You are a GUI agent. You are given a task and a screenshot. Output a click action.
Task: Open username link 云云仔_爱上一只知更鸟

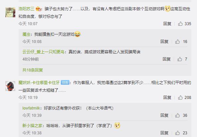click(x=43, y=52)
